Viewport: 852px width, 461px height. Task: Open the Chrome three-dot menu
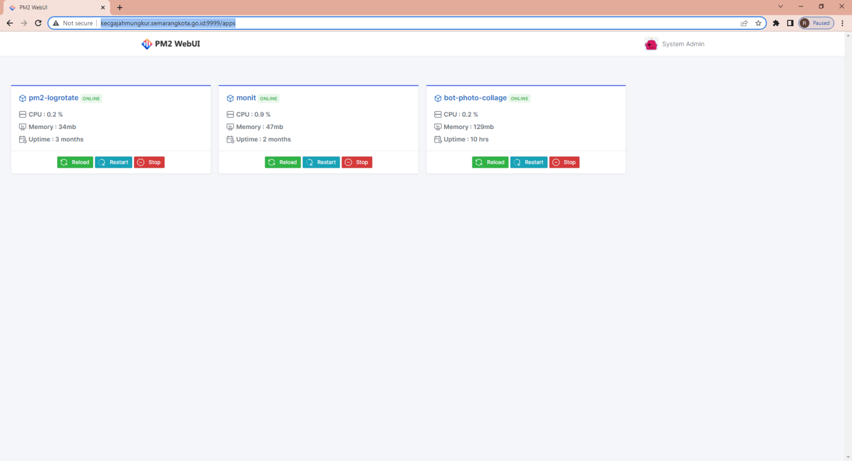842,23
